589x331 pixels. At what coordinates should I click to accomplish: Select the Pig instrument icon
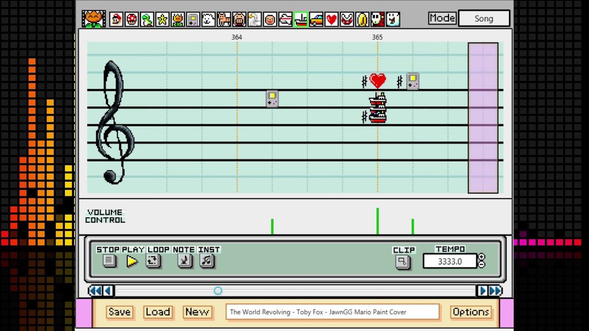point(239,19)
